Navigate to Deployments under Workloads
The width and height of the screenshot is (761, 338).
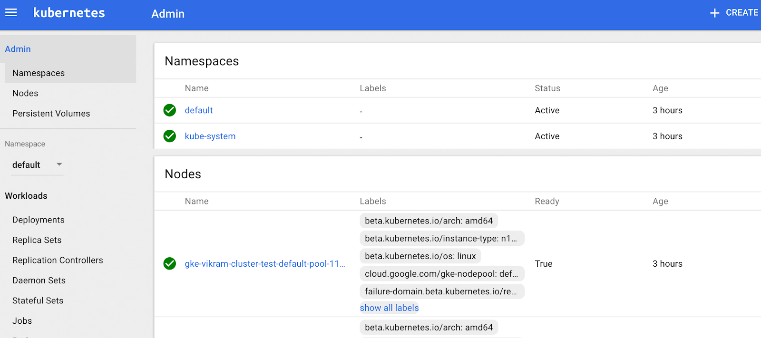point(39,220)
